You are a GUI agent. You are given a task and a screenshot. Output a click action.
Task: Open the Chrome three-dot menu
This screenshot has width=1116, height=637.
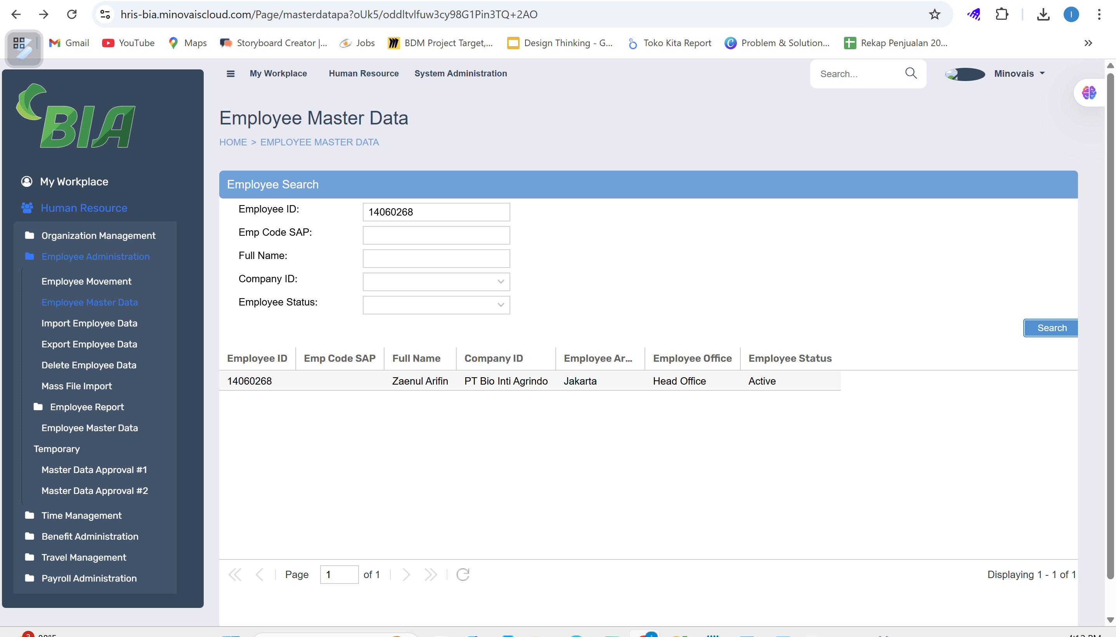point(1099,14)
